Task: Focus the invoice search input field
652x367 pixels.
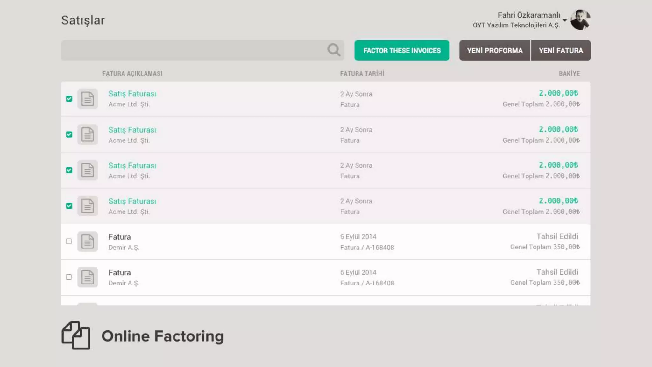Action: click(x=194, y=50)
